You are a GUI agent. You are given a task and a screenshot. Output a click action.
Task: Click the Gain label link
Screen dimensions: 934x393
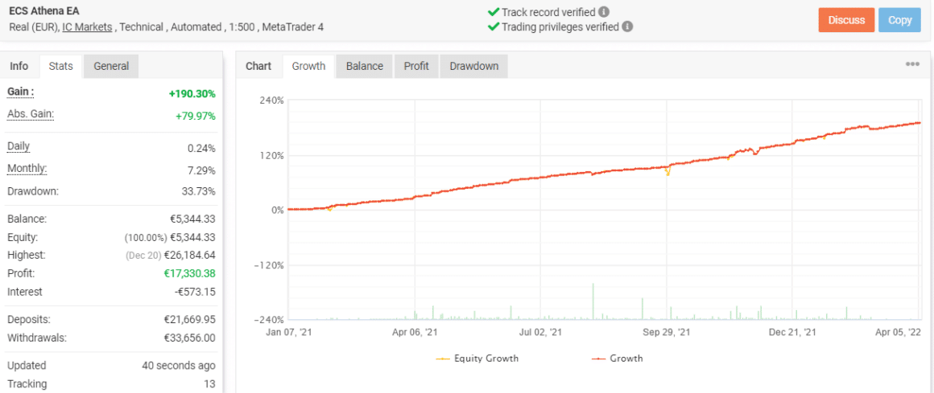pos(21,92)
